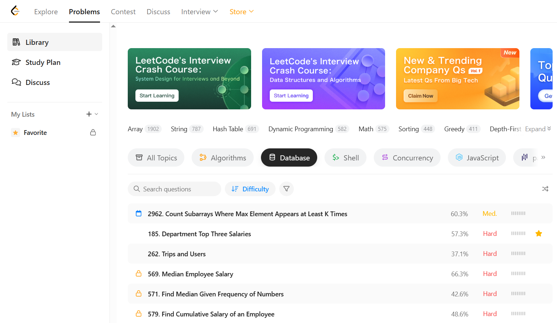The height and width of the screenshot is (323, 557).
Task: Open problem 2962 Count Subarrays
Action: [247, 214]
